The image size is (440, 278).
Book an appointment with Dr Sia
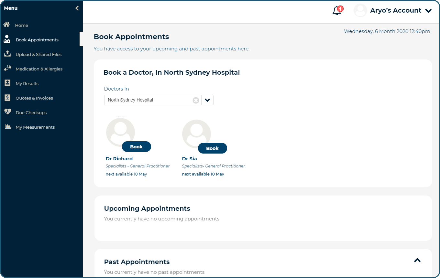pos(212,148)
